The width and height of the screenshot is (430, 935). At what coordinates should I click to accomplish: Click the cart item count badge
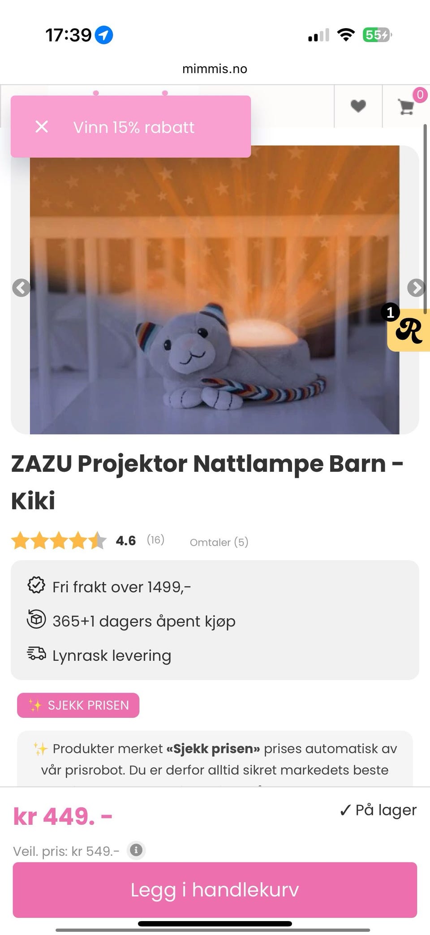[x=420, y=95]
